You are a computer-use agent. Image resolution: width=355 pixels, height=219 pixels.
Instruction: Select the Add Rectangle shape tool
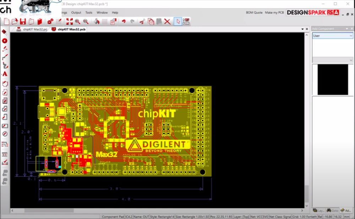(x=5, y=126)
